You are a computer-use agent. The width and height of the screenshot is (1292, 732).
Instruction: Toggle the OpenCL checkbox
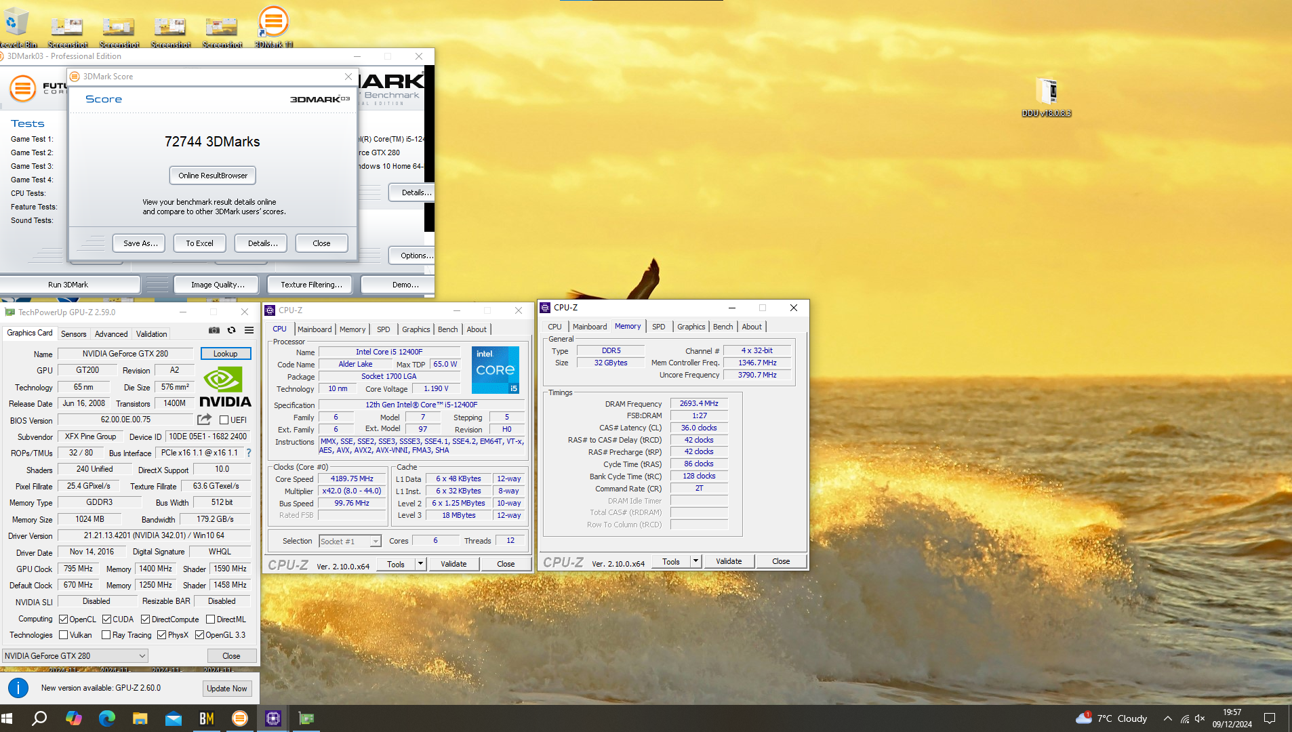[63, 619]
